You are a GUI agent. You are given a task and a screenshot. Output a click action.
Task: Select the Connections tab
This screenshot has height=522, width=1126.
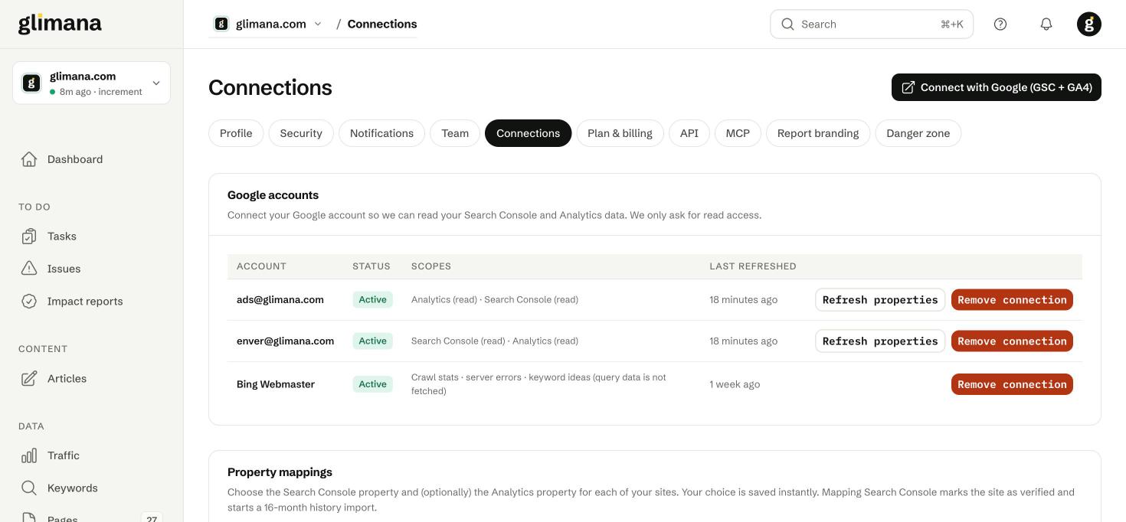coord(528,133)
